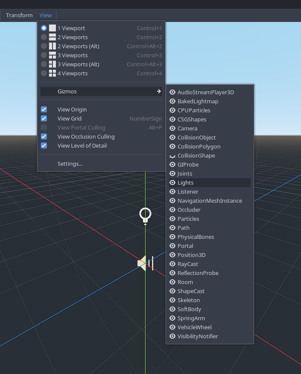Screen dimensions: 301x374
Task: Toggle CSGShapes gizmo eye icon
Action: tap(172, 120)
